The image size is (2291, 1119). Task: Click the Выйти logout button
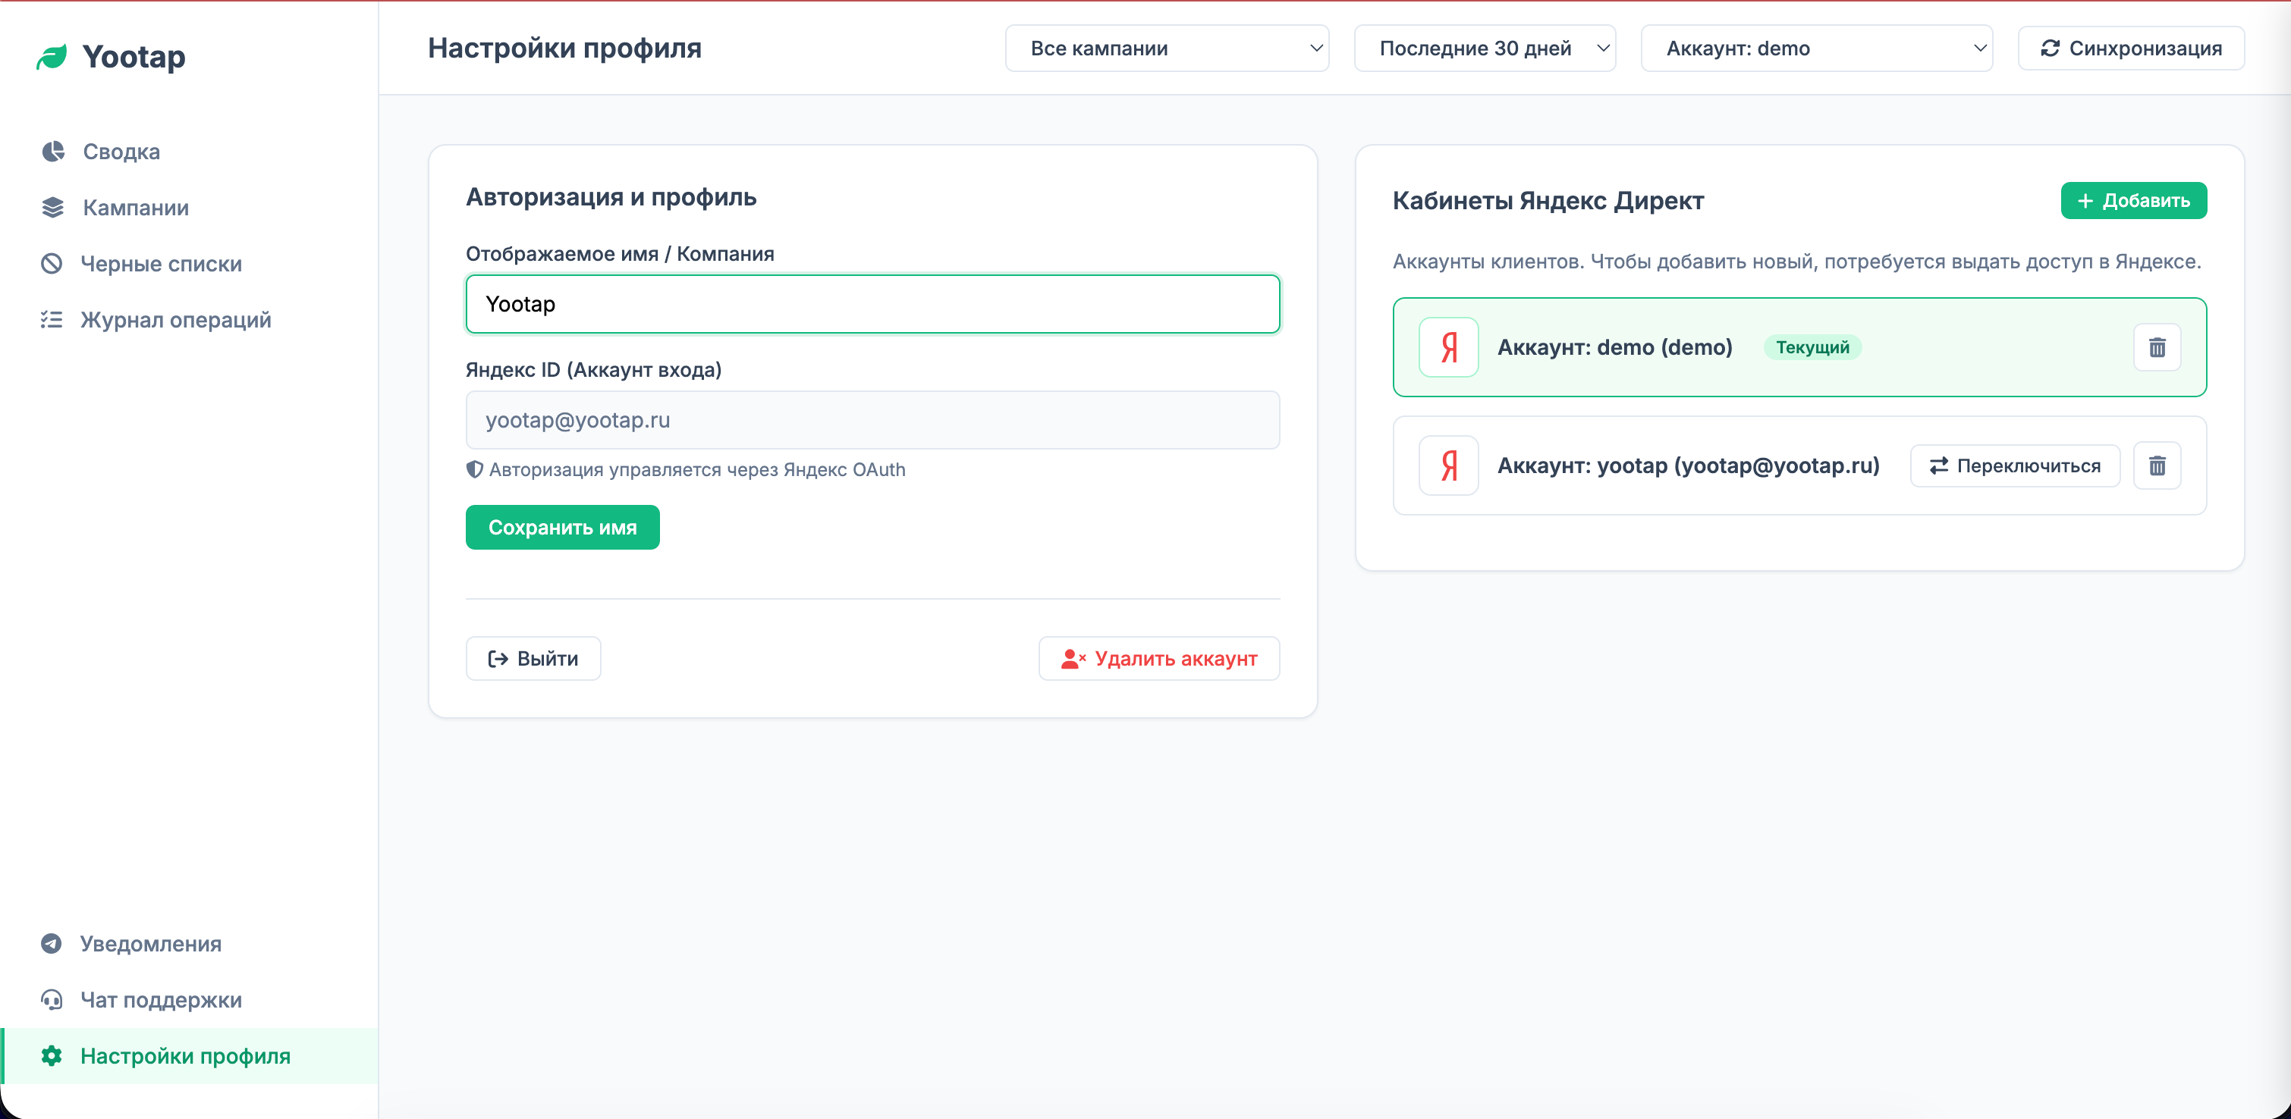[533, 658]
